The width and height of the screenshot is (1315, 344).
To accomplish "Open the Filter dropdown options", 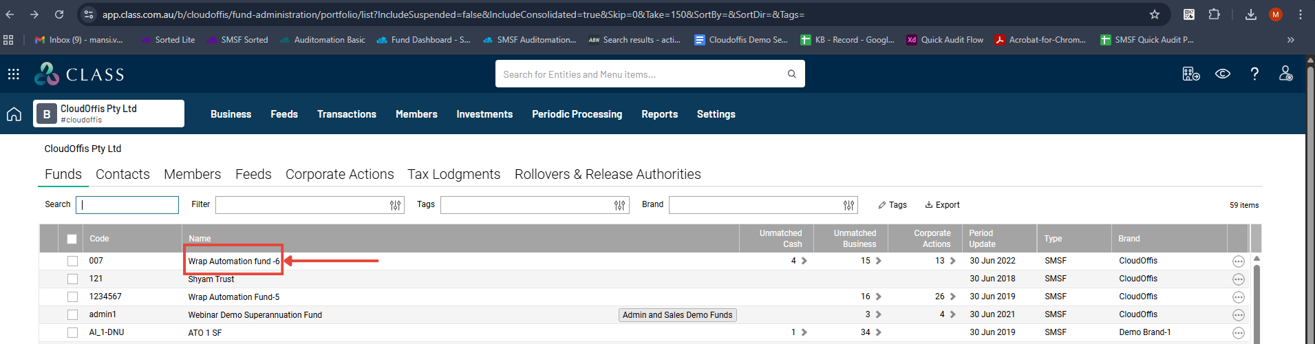I will tap(395, 205).
